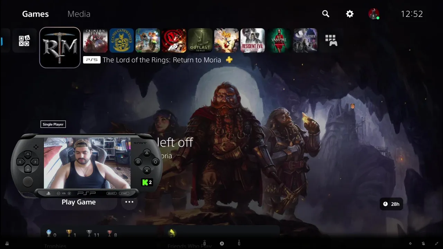Select the Resident Evil game tile

pyautogui.click(x=253, y=40)
